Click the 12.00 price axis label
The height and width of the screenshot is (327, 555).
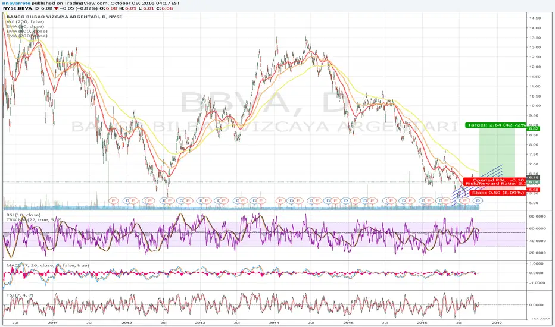pos(535,67)
